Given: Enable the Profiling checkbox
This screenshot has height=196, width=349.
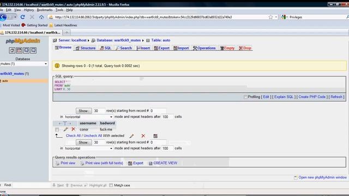Looking at the screenshot, I should pos(245,97).
